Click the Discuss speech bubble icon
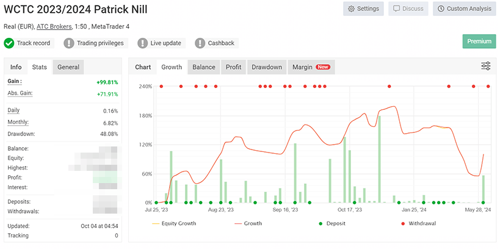Viewport: 503px width, 249px height. 397,9
